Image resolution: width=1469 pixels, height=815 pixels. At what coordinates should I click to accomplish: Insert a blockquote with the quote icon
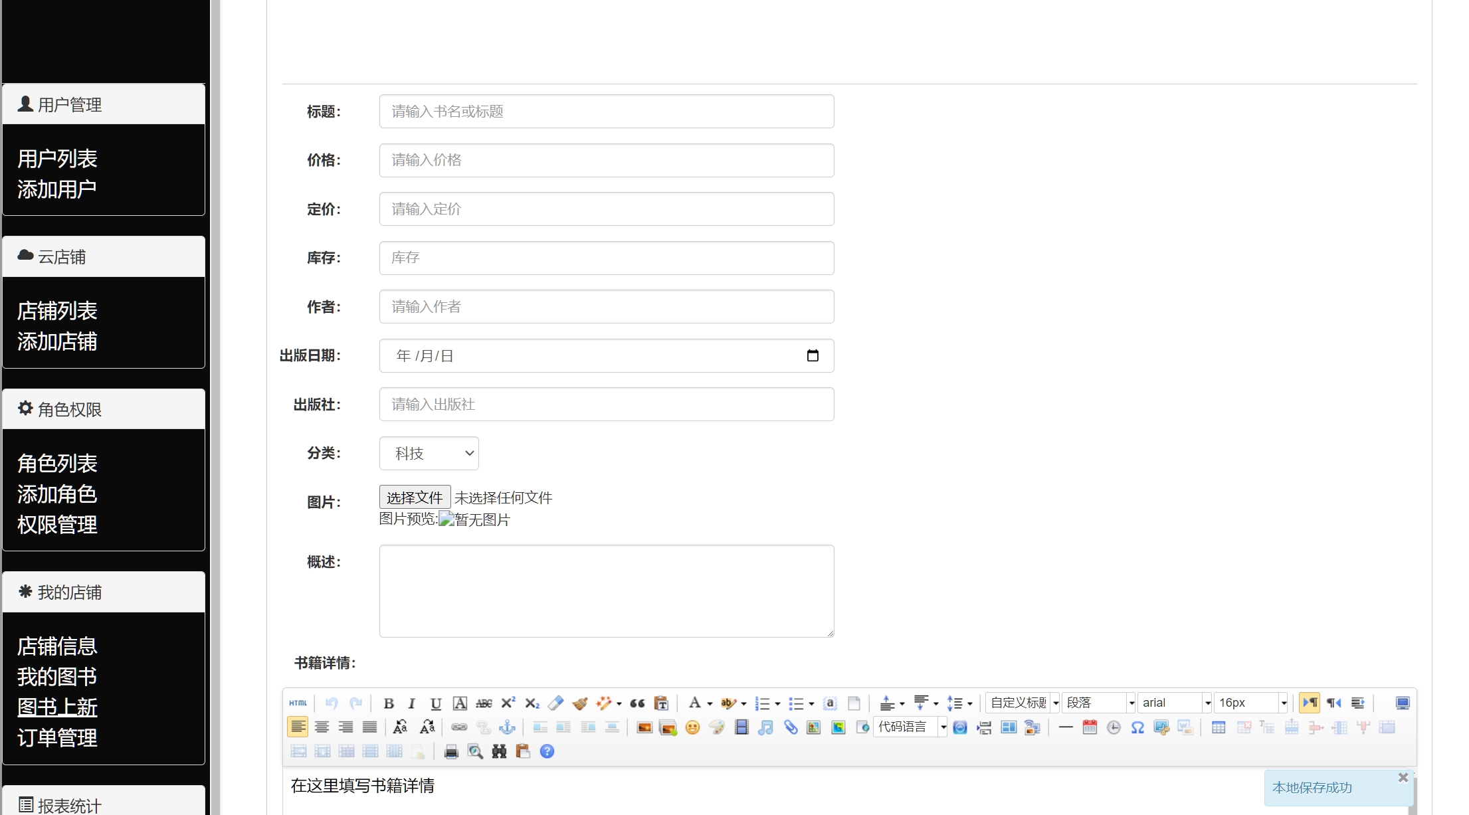click(x=637, y=703)
